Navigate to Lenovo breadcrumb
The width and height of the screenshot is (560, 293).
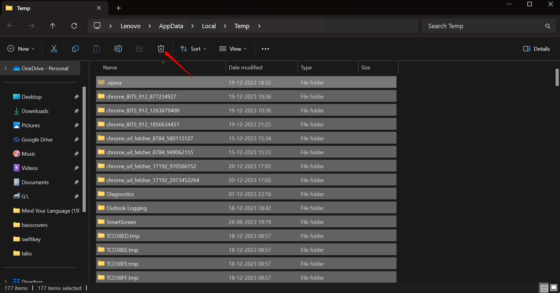point(130,26)
